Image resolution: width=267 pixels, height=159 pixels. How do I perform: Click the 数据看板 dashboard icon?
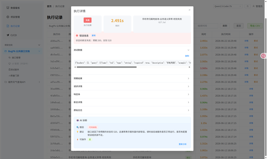[x=8, y=8]
